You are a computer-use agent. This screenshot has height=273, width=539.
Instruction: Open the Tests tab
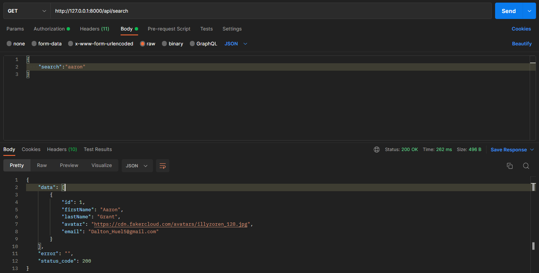[x=207, y=29]
